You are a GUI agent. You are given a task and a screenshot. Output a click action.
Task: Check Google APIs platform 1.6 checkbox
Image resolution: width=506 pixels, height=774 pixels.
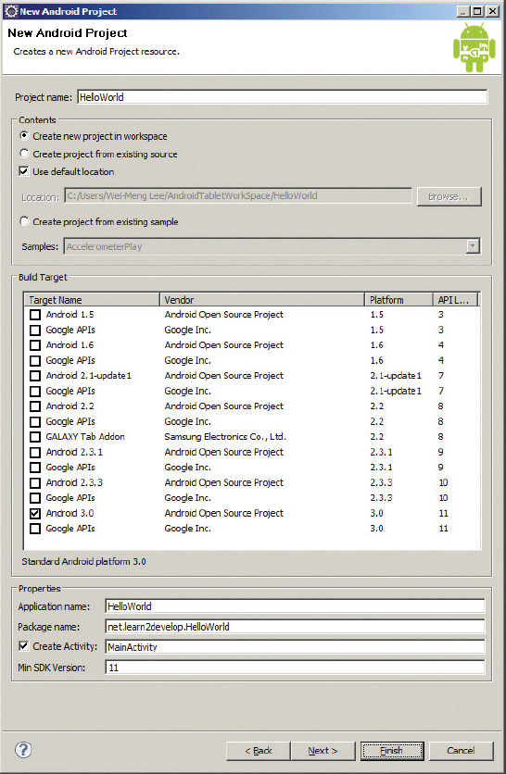pos(35,360)
